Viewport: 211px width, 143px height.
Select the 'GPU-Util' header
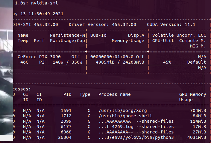163,41
